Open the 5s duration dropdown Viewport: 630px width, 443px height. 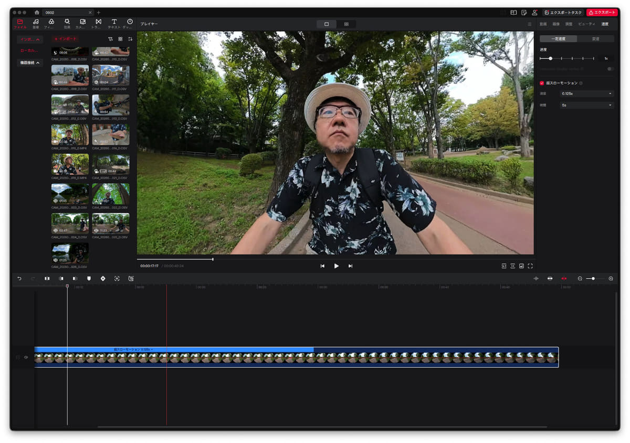[x=587, y=105]
